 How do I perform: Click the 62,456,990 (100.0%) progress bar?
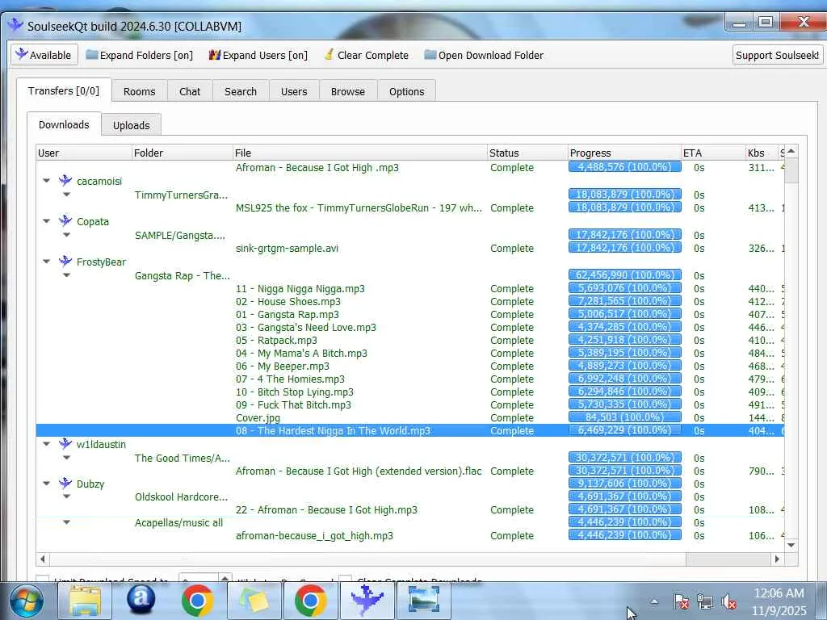(x=624, y=274)
